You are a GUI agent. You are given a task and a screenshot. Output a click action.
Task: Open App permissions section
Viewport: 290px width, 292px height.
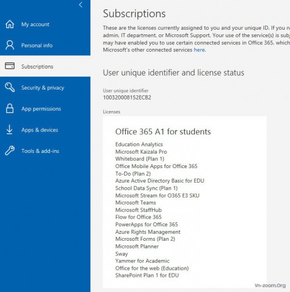[41, 109]
